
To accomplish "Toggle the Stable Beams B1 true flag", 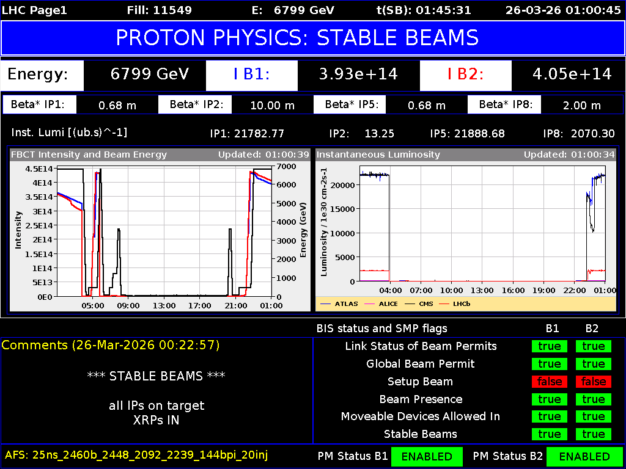I will pos(549,434).
